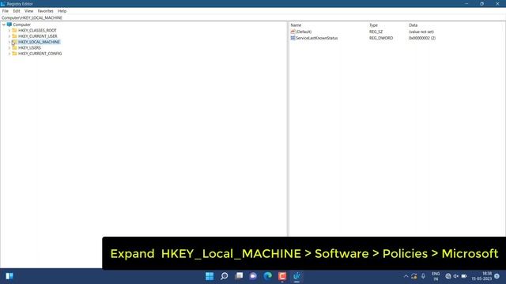This screenshot has width=506, height=284.
Task: Select HKEY_CURRENT_USER key
Action: pos(37,36)
